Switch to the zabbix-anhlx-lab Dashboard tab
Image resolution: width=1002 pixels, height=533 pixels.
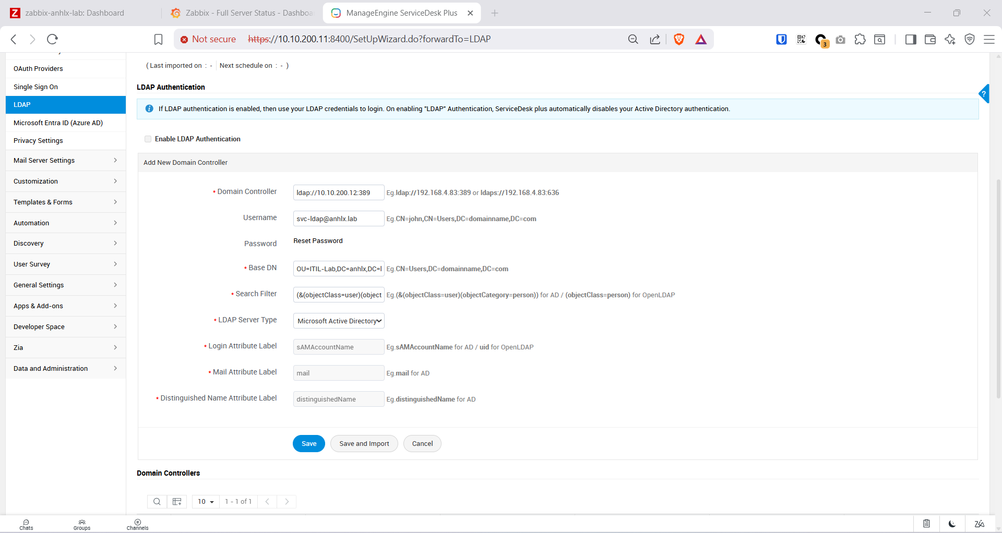point(75,13)
